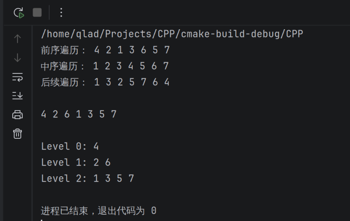Print the console output
The image size is (350, 221).
17,114
